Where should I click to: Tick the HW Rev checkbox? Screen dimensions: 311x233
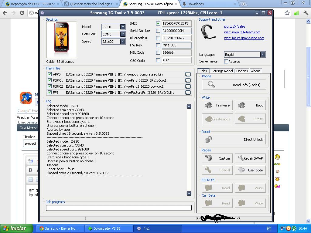[158, 46]
